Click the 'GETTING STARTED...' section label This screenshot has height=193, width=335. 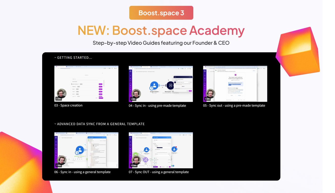tap(75, 58)
